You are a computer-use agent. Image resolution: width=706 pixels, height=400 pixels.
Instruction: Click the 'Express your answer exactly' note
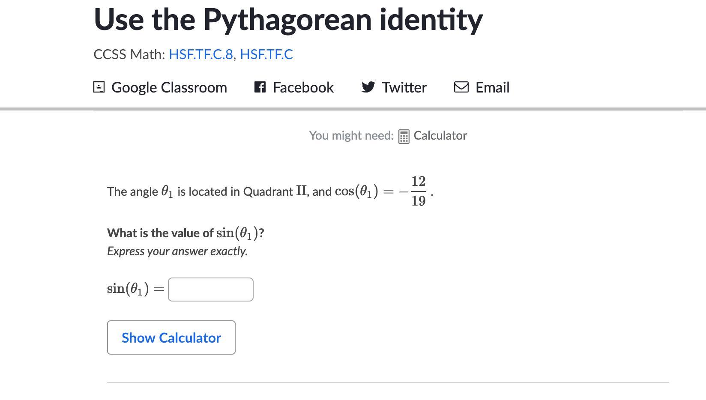pyautogui.click(x=177, y=251)
